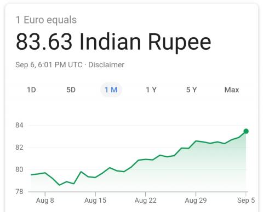This screenshot has height=212, width=263.
Task: Click the Sep 6, 6:01 PM UTC timestamp
Action: [49, 65]
